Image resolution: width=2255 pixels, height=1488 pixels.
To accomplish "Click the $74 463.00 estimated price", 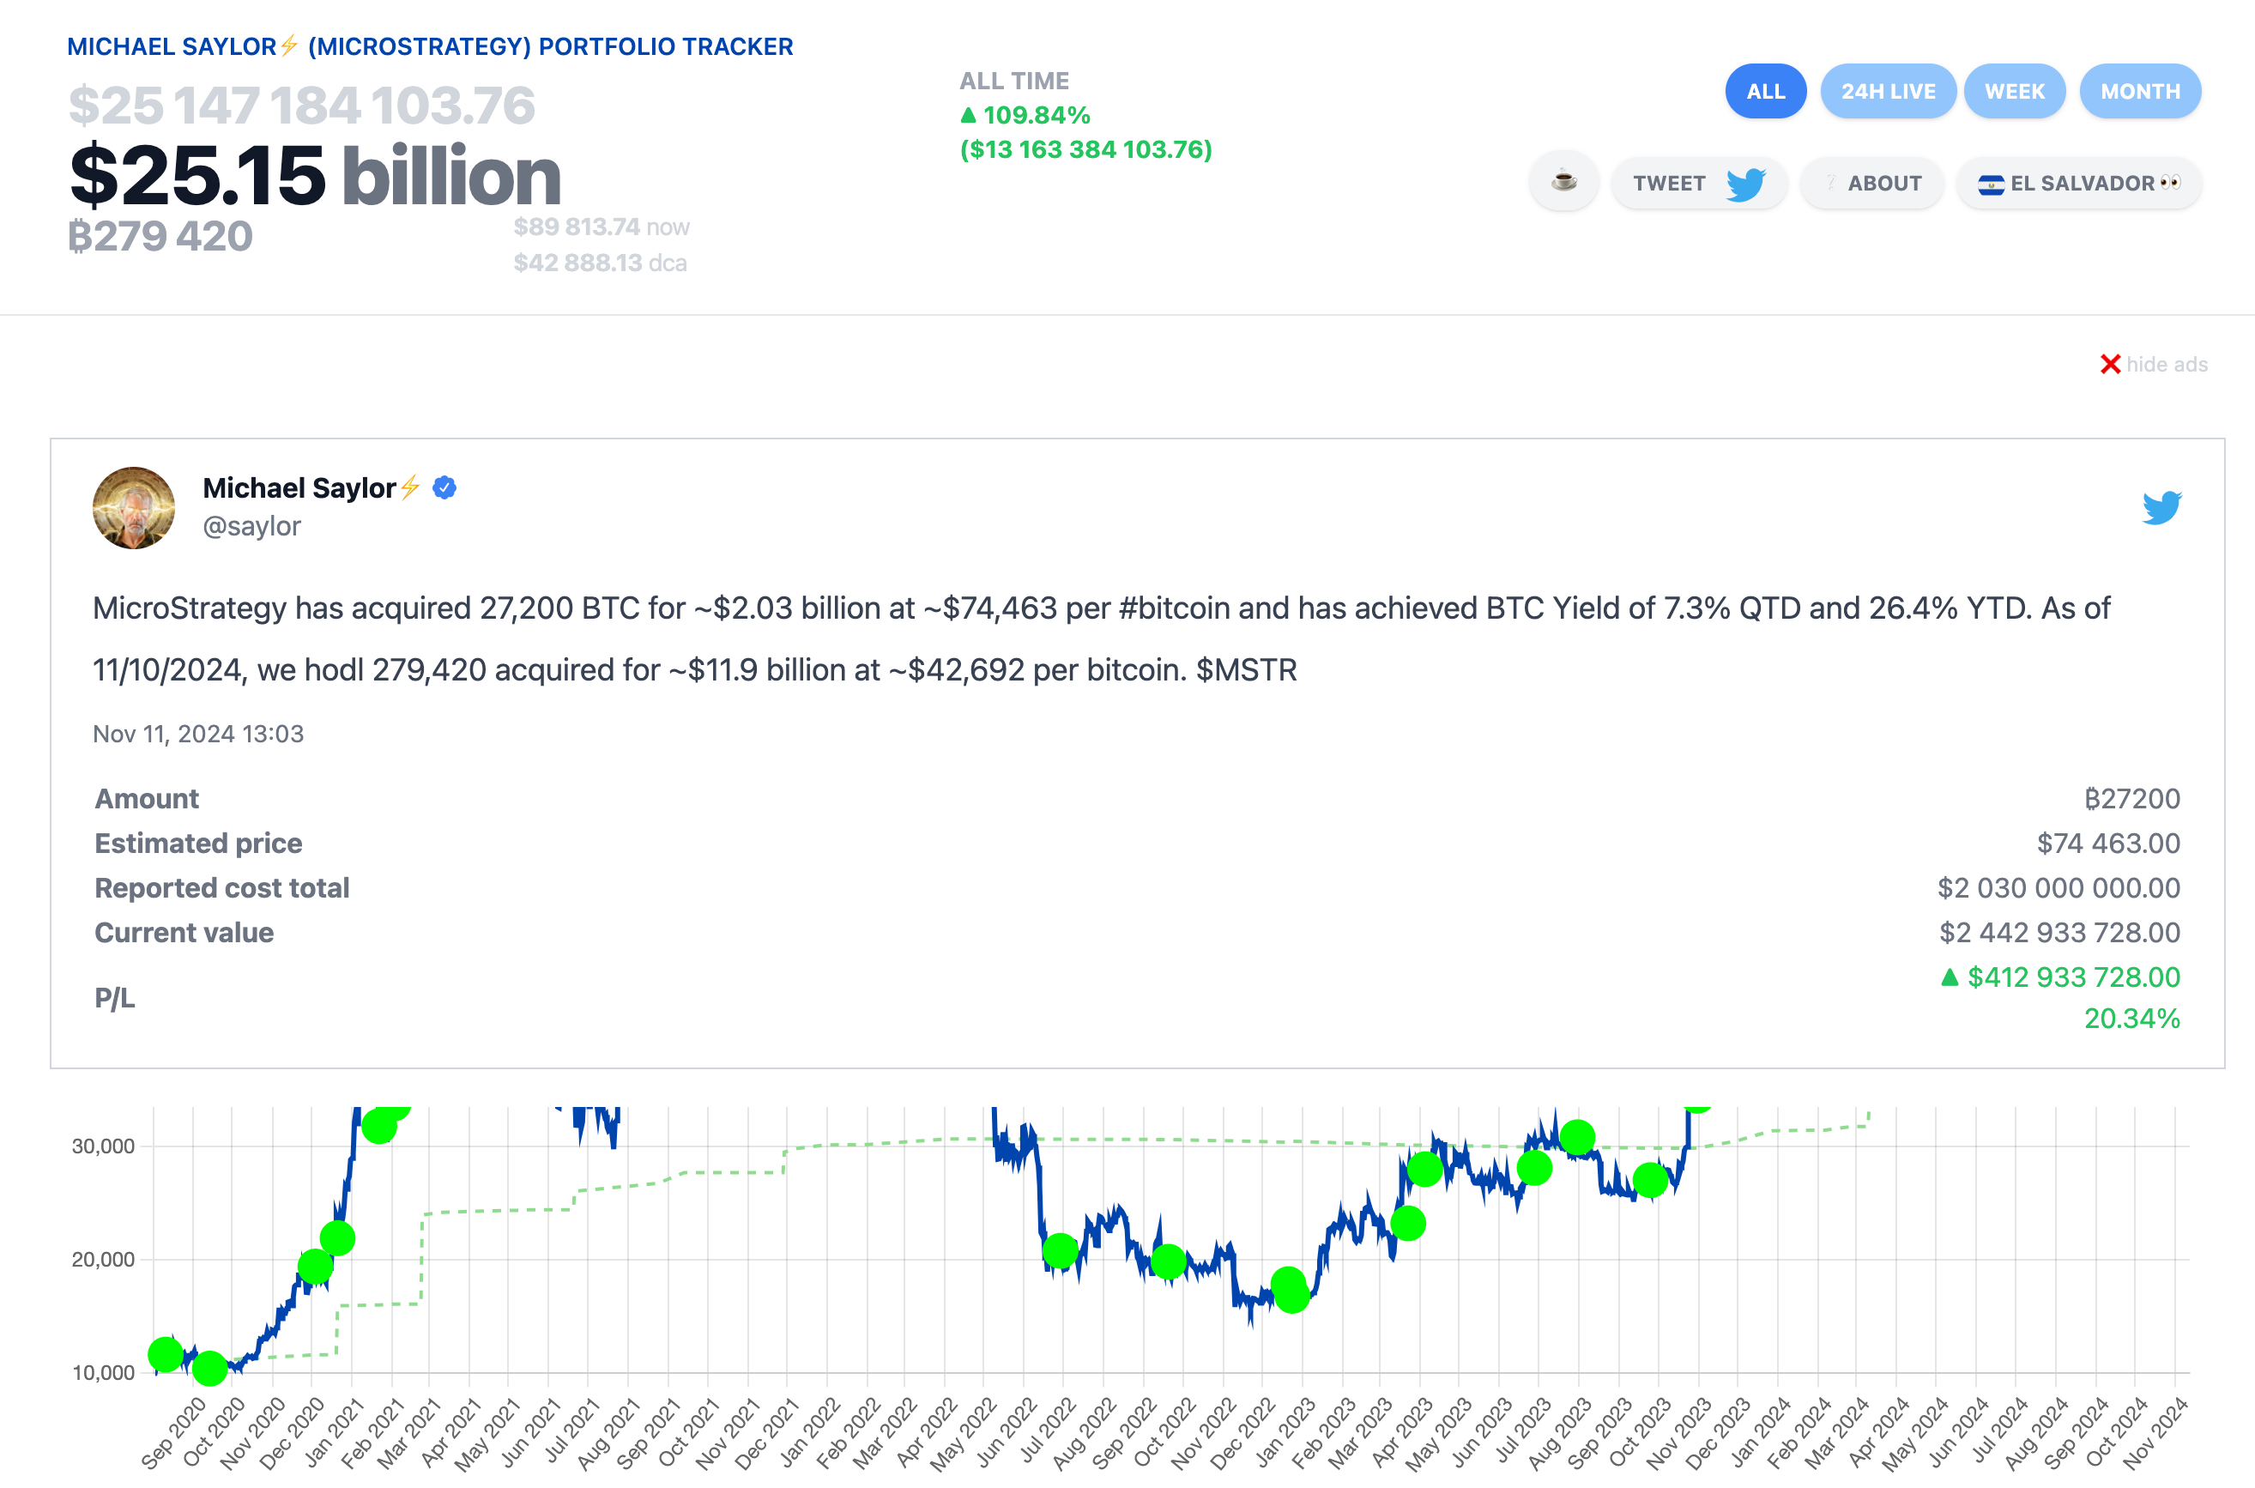I will click(2108, 843).
